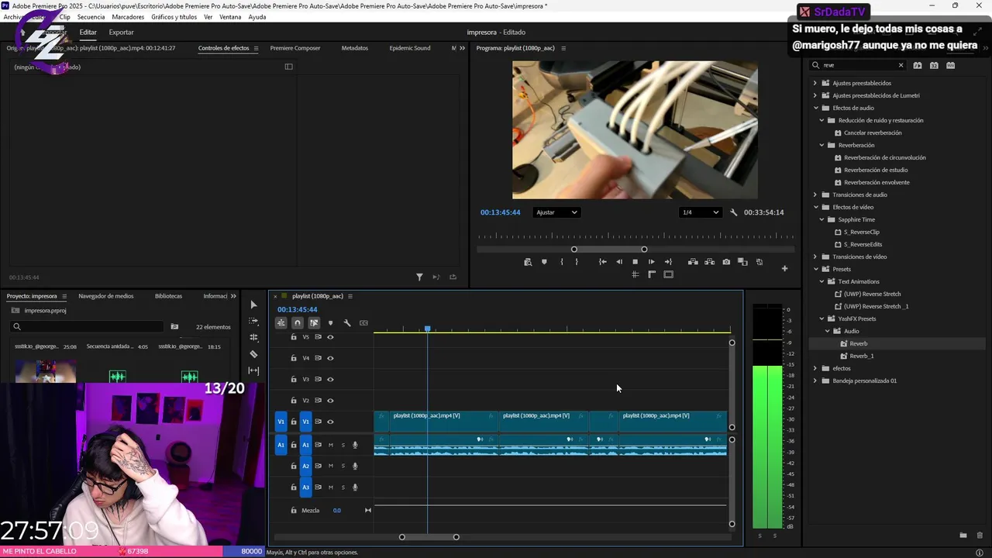The image size is (992, 558).
Task: Stop playback in Program monitor
Action: pos(635,262)
